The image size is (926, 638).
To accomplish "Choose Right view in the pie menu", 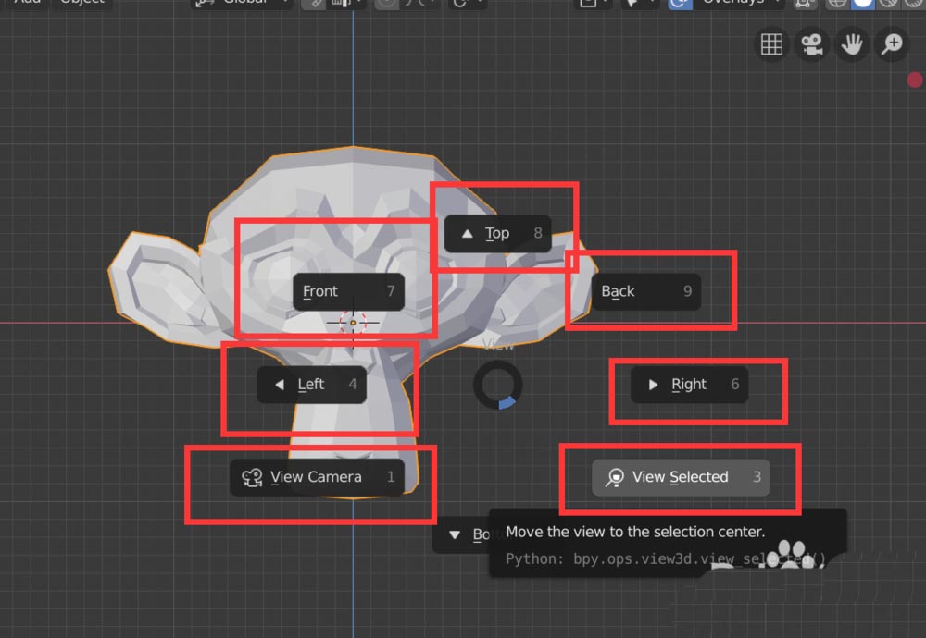I will (x=689, y=385).
